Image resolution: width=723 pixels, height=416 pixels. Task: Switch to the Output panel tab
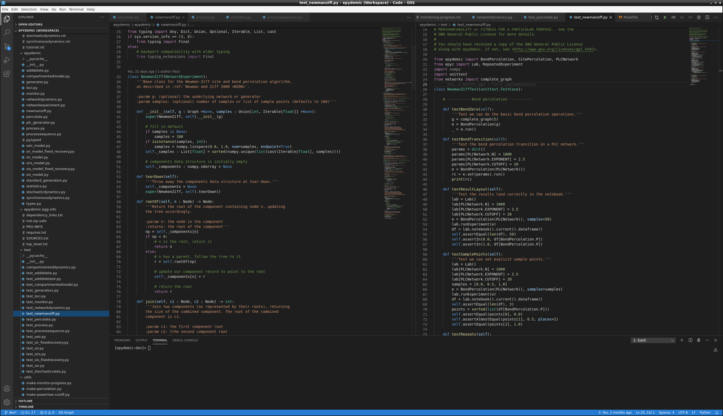(x=141, y=340)
